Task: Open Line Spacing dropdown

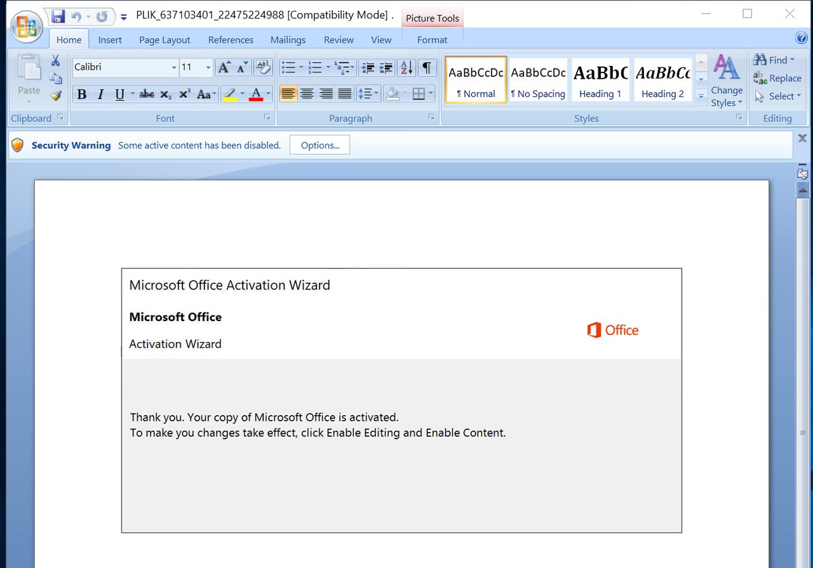Action: tap(368, 95)
